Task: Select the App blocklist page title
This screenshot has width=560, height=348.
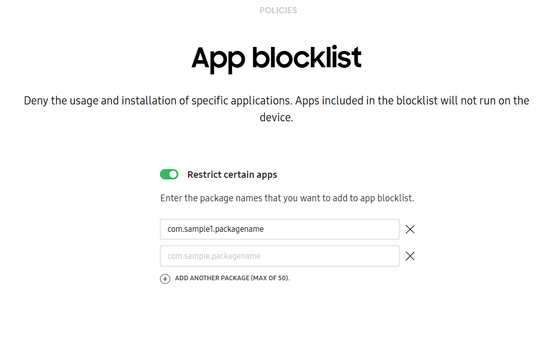Action: pos(276,58)
